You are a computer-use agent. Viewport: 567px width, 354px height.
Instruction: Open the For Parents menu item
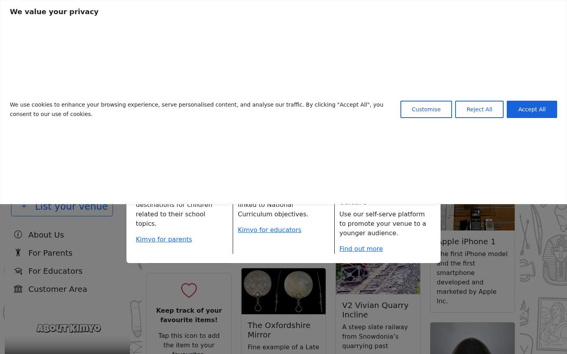pyautogui.click(x=50, y=253)
